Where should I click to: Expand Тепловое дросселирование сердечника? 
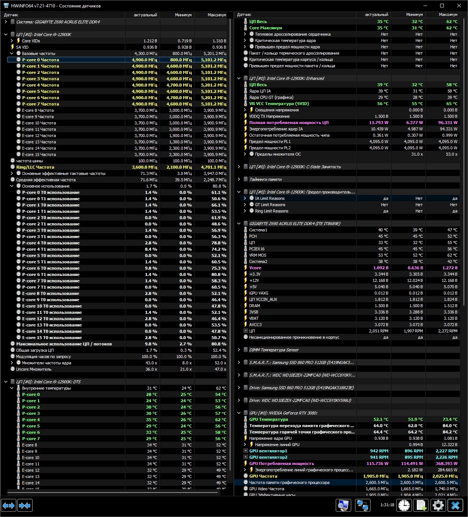pyautogui.click(x=245, y=34)
